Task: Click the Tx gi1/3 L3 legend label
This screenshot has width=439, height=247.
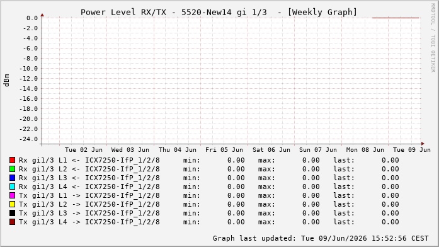Action: click(x=89, y=213)
